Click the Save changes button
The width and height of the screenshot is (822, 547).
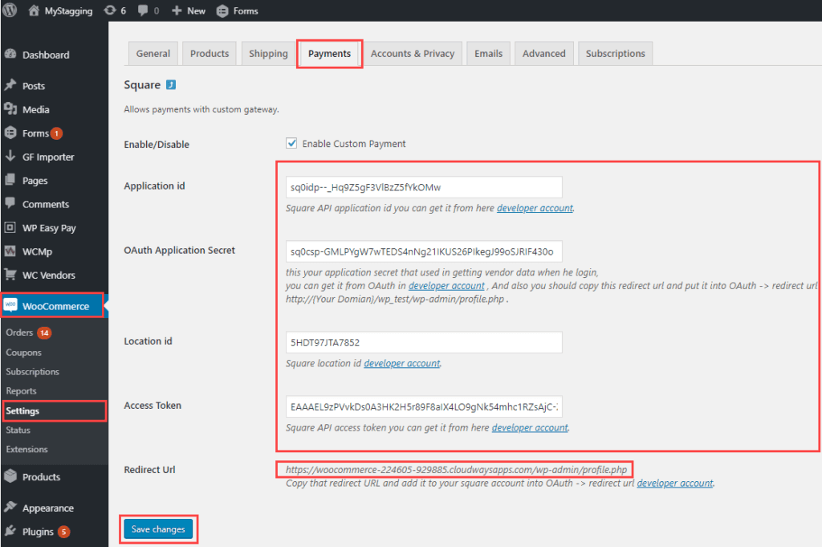[158, 529]
